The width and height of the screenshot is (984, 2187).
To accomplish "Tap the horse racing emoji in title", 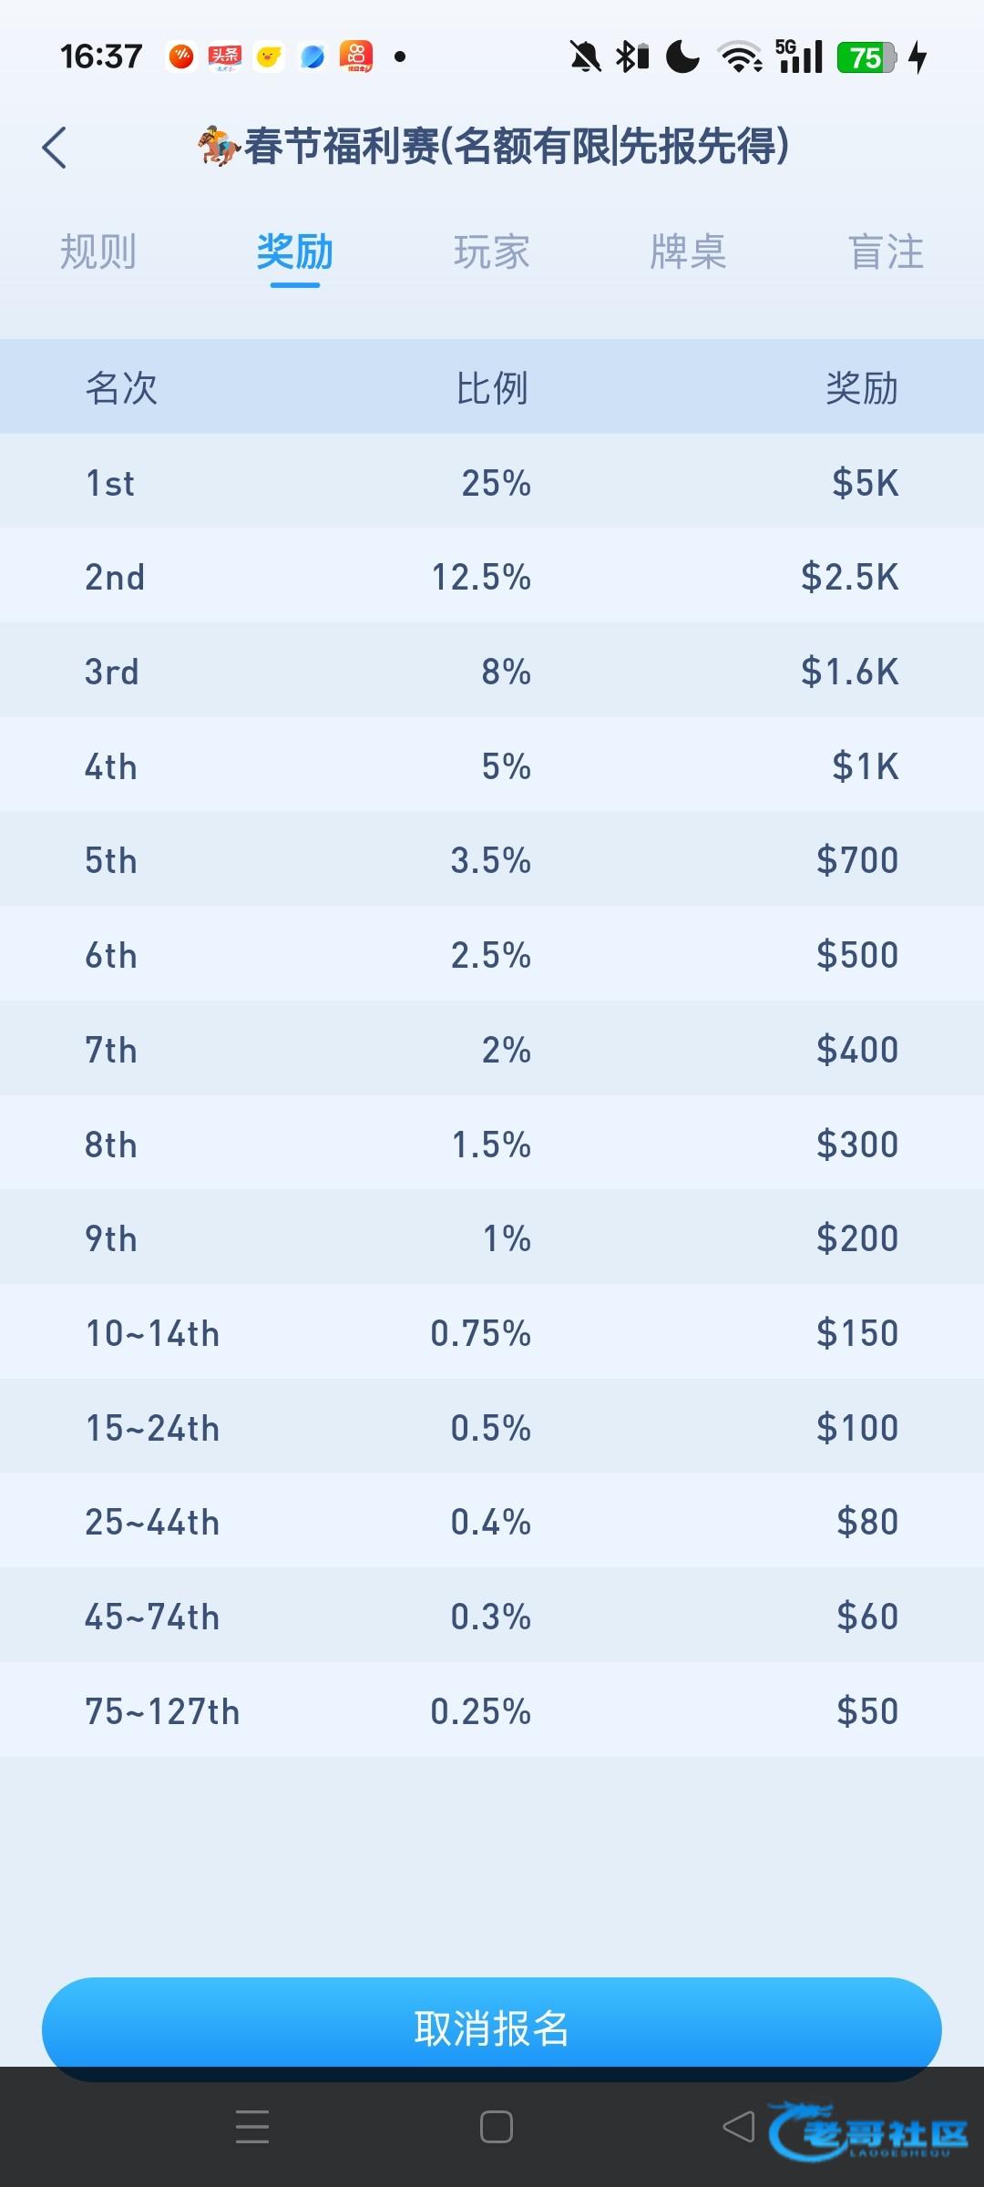I will pos(218,146).
